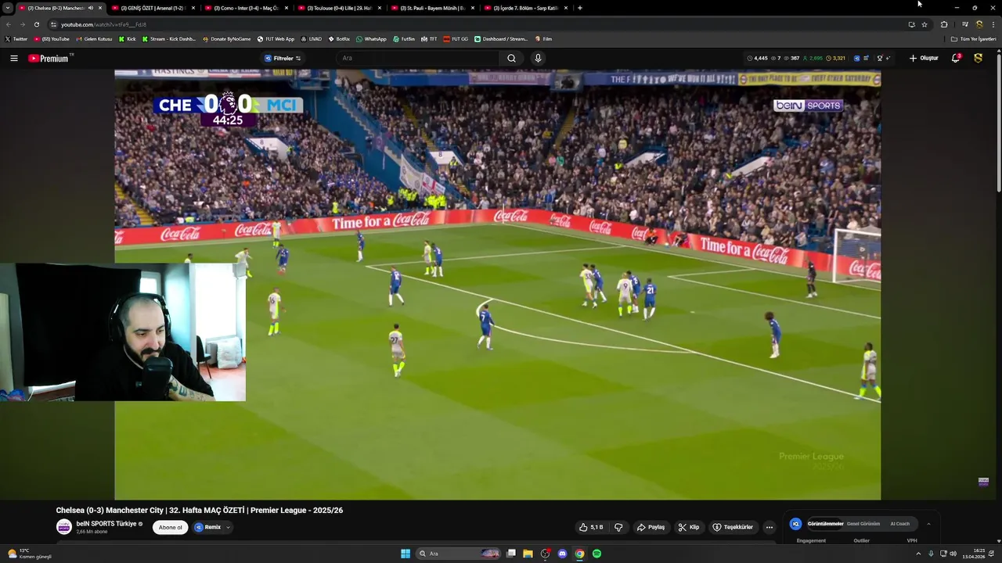Start voice search with microphone icon

pyautogui.click(x=538, y=58)
